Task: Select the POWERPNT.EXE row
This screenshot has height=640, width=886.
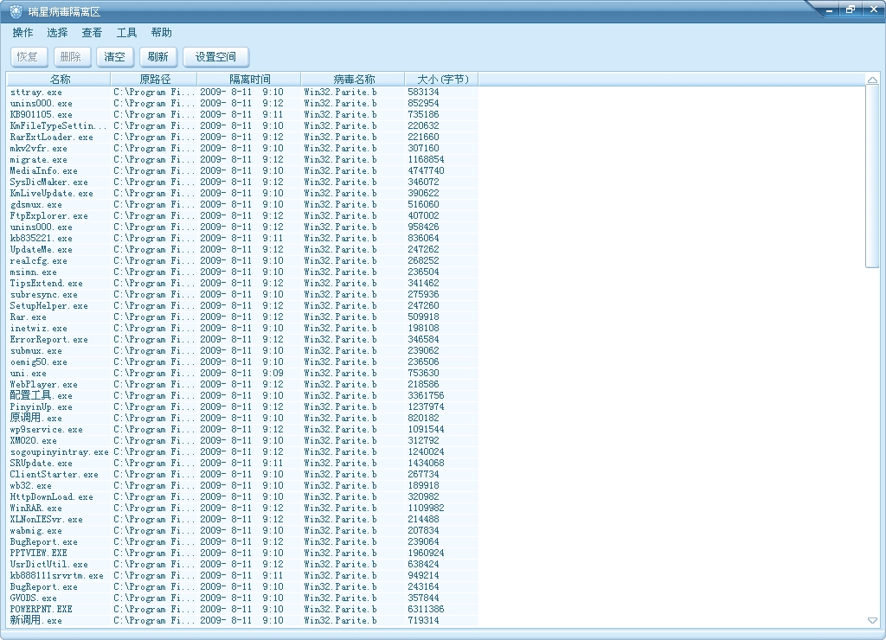Action: click(x=243, y=609)
